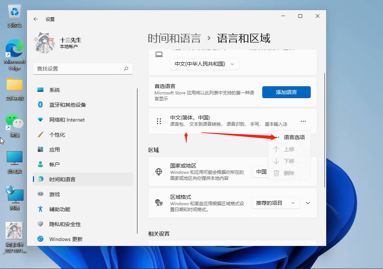Click the back arrow in Settings

click(x=35, y=19)
